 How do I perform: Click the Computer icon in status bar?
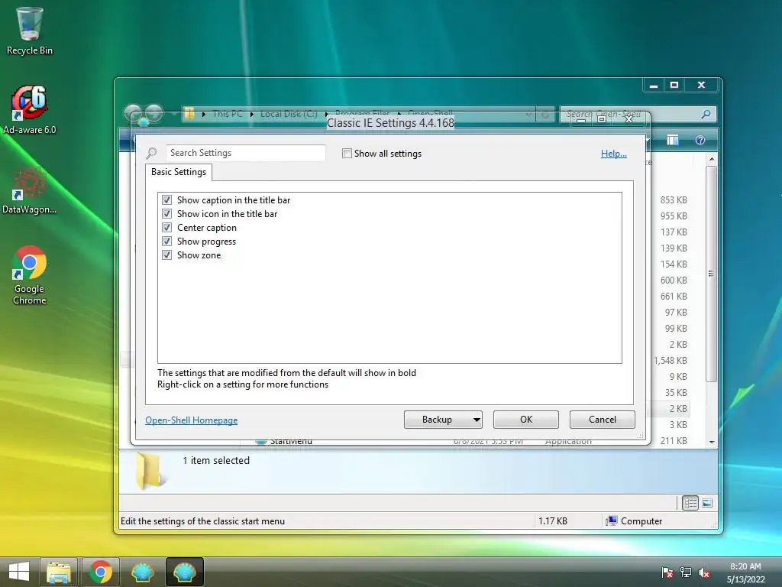(x=611, y=521)
